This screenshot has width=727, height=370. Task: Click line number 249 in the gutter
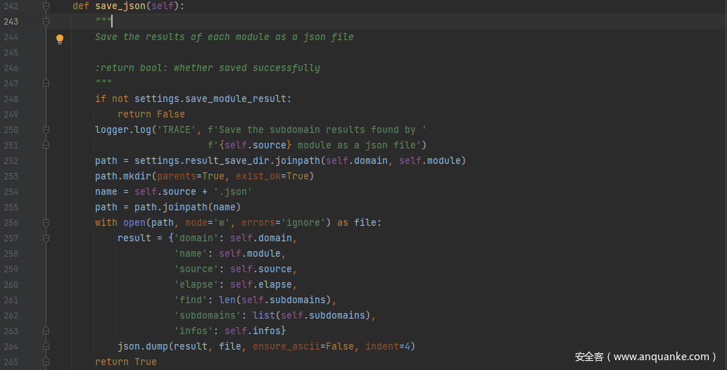click(11, 115)
